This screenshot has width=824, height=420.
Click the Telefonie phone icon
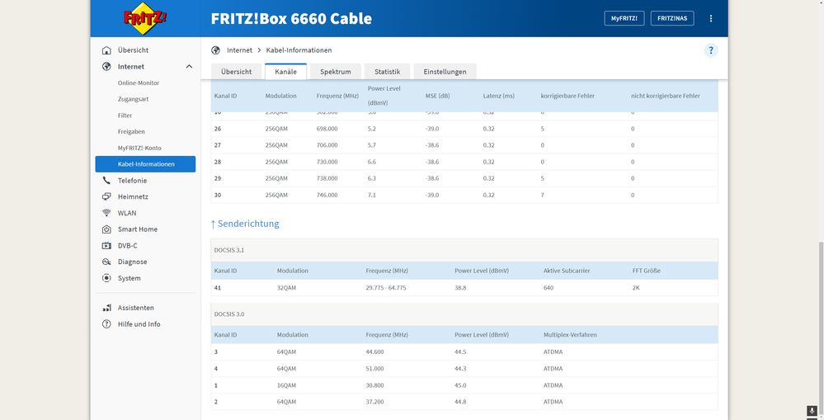coord(106,181)
